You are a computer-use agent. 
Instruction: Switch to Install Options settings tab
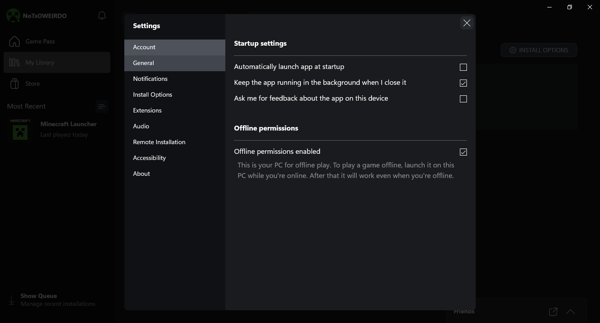point(152,94)
